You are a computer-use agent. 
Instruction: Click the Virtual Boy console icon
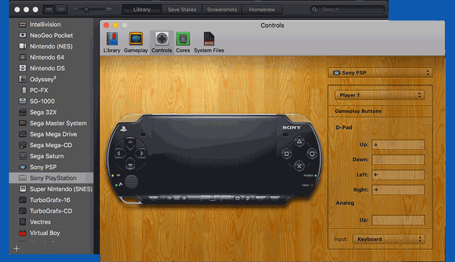tap(22, 233)
